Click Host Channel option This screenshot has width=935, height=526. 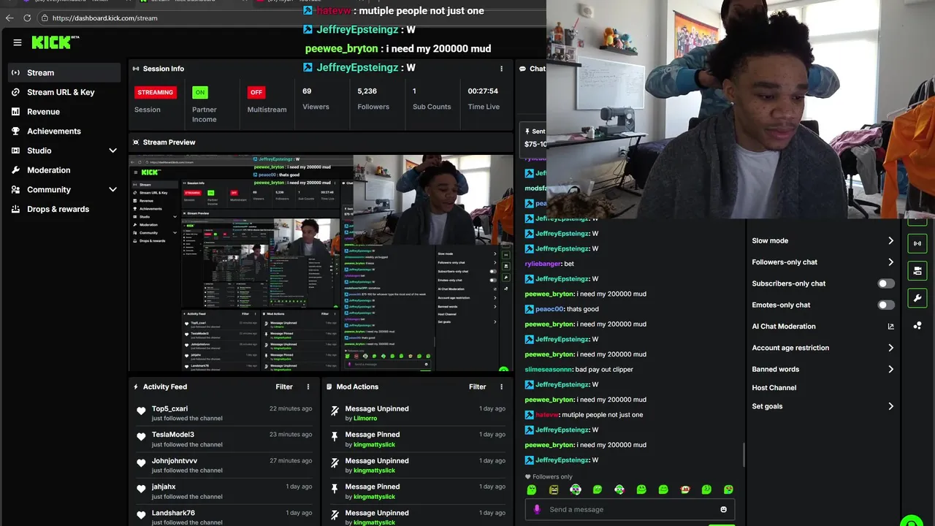point(774,388)
